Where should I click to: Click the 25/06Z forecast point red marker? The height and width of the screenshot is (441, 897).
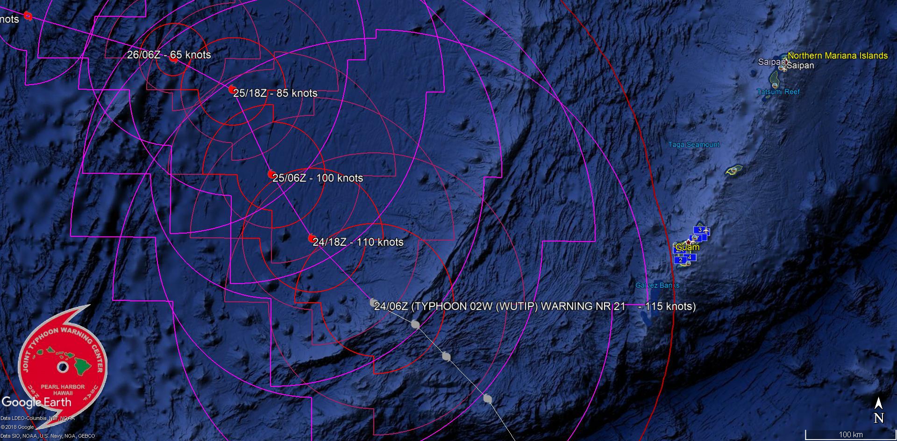pyautogui.click(x=271, y=174)
